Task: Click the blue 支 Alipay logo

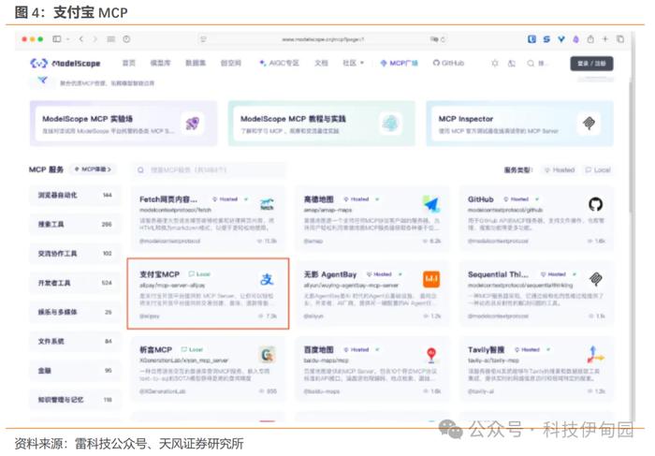Action: [x=267, y=279]
